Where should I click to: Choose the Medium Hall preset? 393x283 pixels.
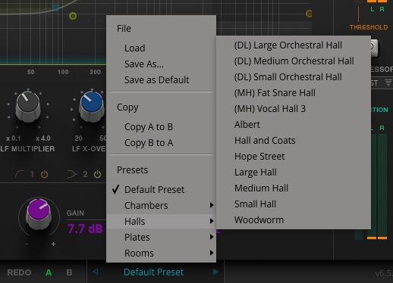(x=294, y=188)
